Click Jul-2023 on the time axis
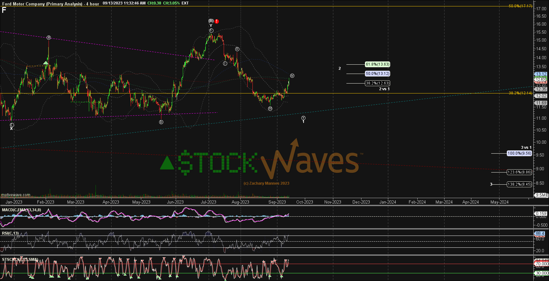Screen dimensions: 549x281 (208, 202)
